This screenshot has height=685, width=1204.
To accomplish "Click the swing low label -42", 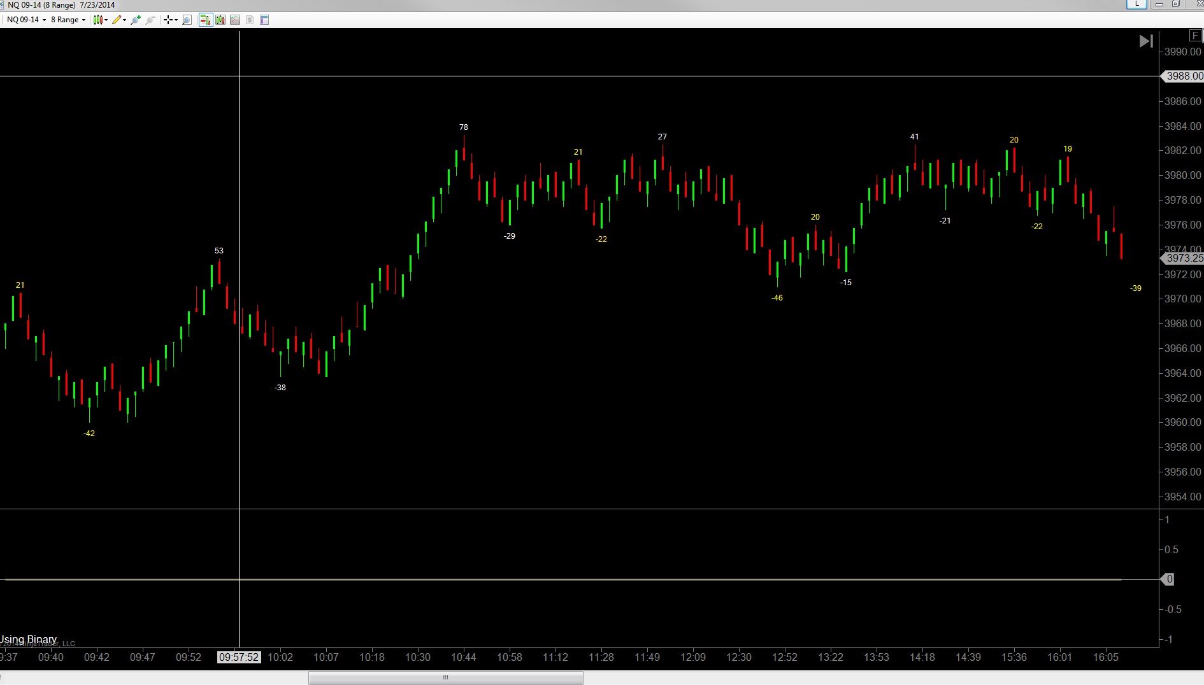I will click(x=89, y=434).
